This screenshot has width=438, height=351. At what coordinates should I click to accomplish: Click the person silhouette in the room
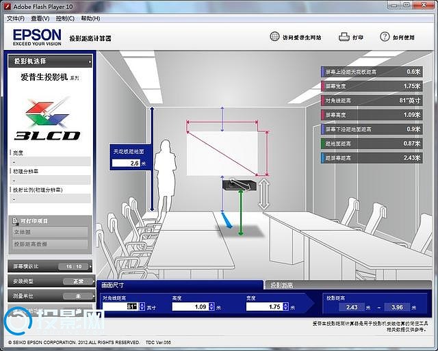pyautogui.click(x=166, y=179)
